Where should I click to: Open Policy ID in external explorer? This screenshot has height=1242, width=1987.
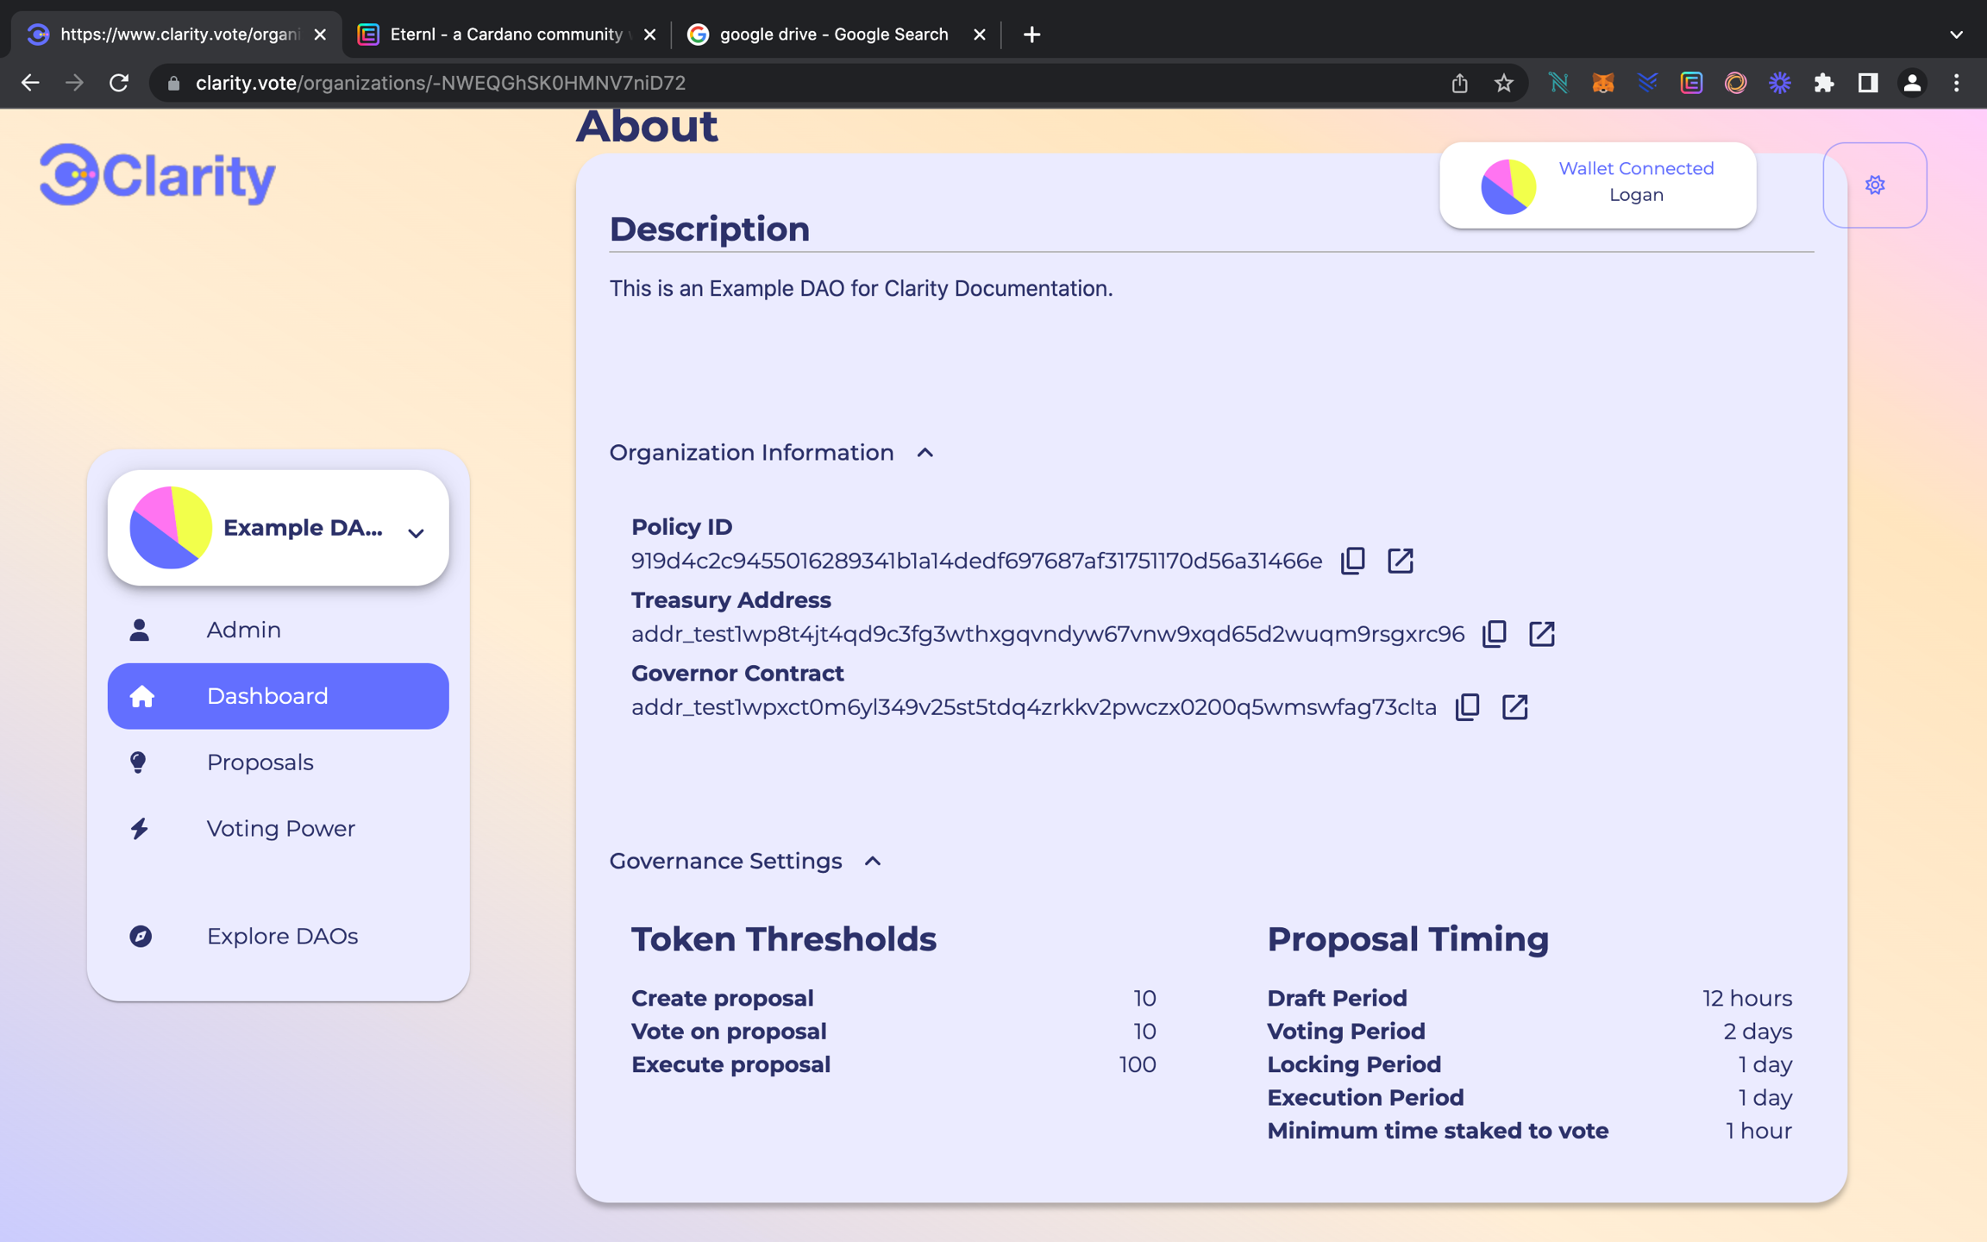click(x=1400, y=561)
